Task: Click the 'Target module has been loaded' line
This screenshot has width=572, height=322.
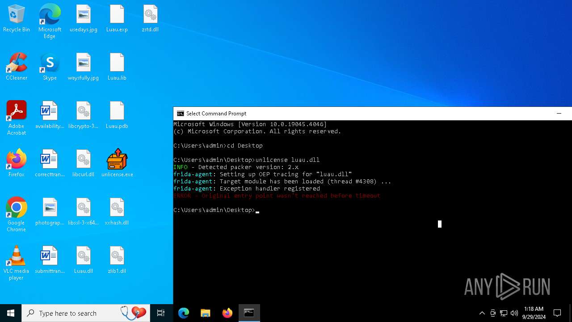Action: pyautogui.click(x=282, y=182)
